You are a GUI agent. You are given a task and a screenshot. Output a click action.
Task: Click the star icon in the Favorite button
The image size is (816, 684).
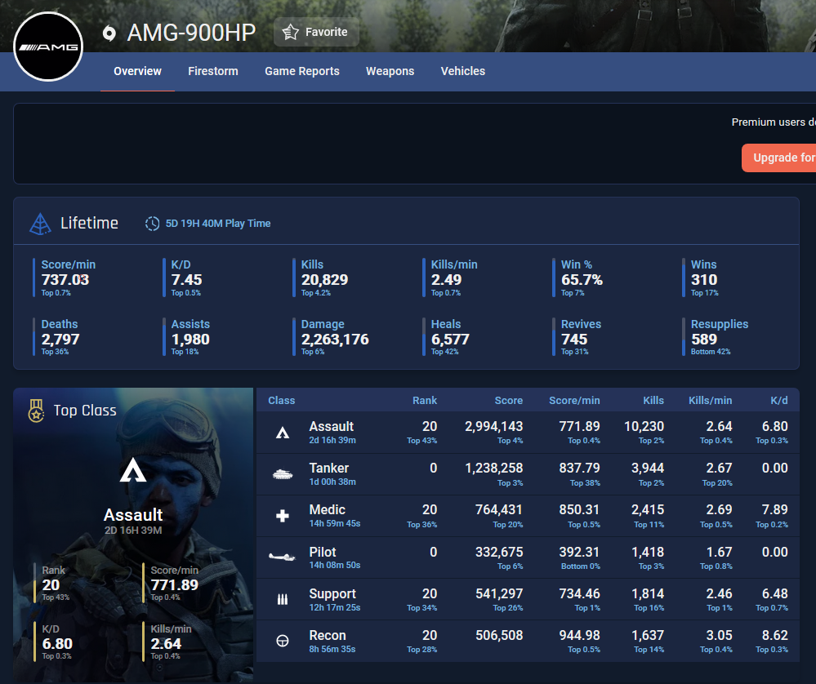click(291, 33)
